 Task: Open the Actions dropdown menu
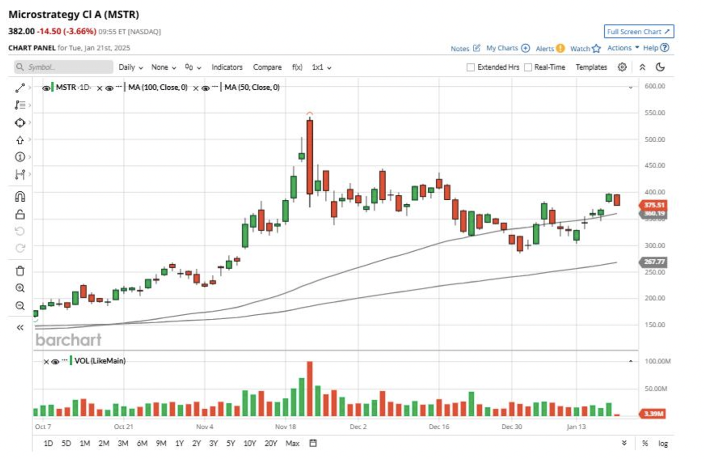[x=622, y=48]
